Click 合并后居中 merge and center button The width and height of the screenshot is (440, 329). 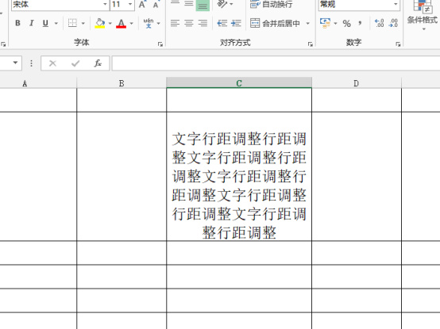pos(275,23)
